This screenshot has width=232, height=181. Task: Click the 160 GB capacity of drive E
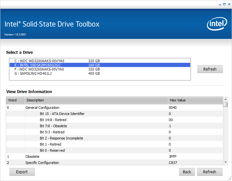pos(94,65)
